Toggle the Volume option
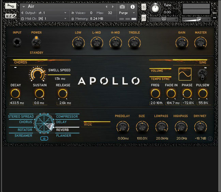The height and width of the screenshot is (192, 221). tap(160, 71)
